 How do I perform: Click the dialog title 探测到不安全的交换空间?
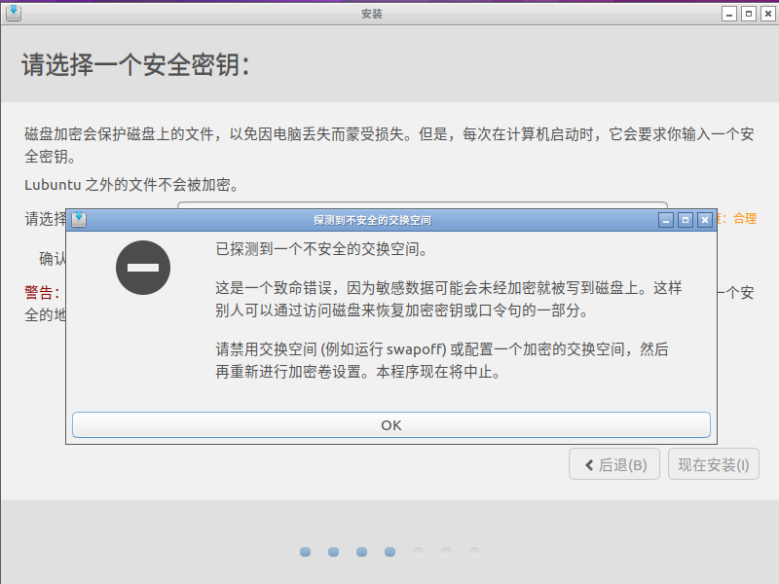pos(372,220)
